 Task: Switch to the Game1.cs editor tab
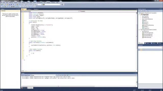tap(36, 9)
